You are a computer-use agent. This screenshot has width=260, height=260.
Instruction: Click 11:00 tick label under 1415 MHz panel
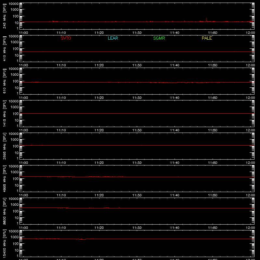(23, 130)
